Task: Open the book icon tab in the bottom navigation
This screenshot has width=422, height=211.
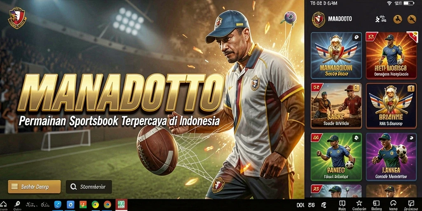Action: click(342, 205)
